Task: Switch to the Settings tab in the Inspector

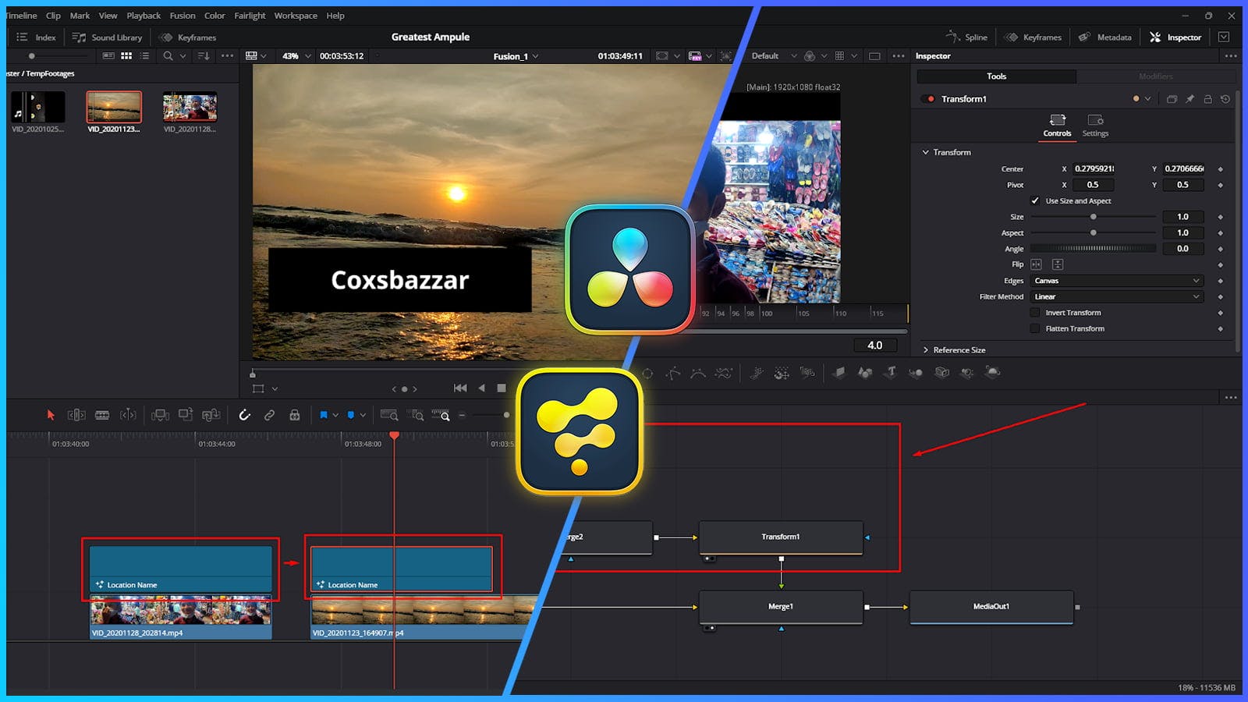Action: (x=1096, y=127)
